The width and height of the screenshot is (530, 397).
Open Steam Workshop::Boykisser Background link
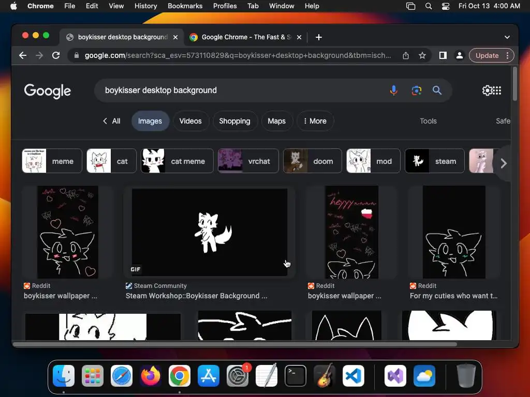click(x=196, y=296)
